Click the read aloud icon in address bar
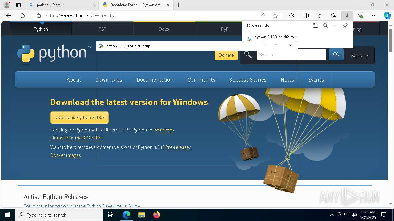The width and height of the screenshot is (394, 221). 263,16
